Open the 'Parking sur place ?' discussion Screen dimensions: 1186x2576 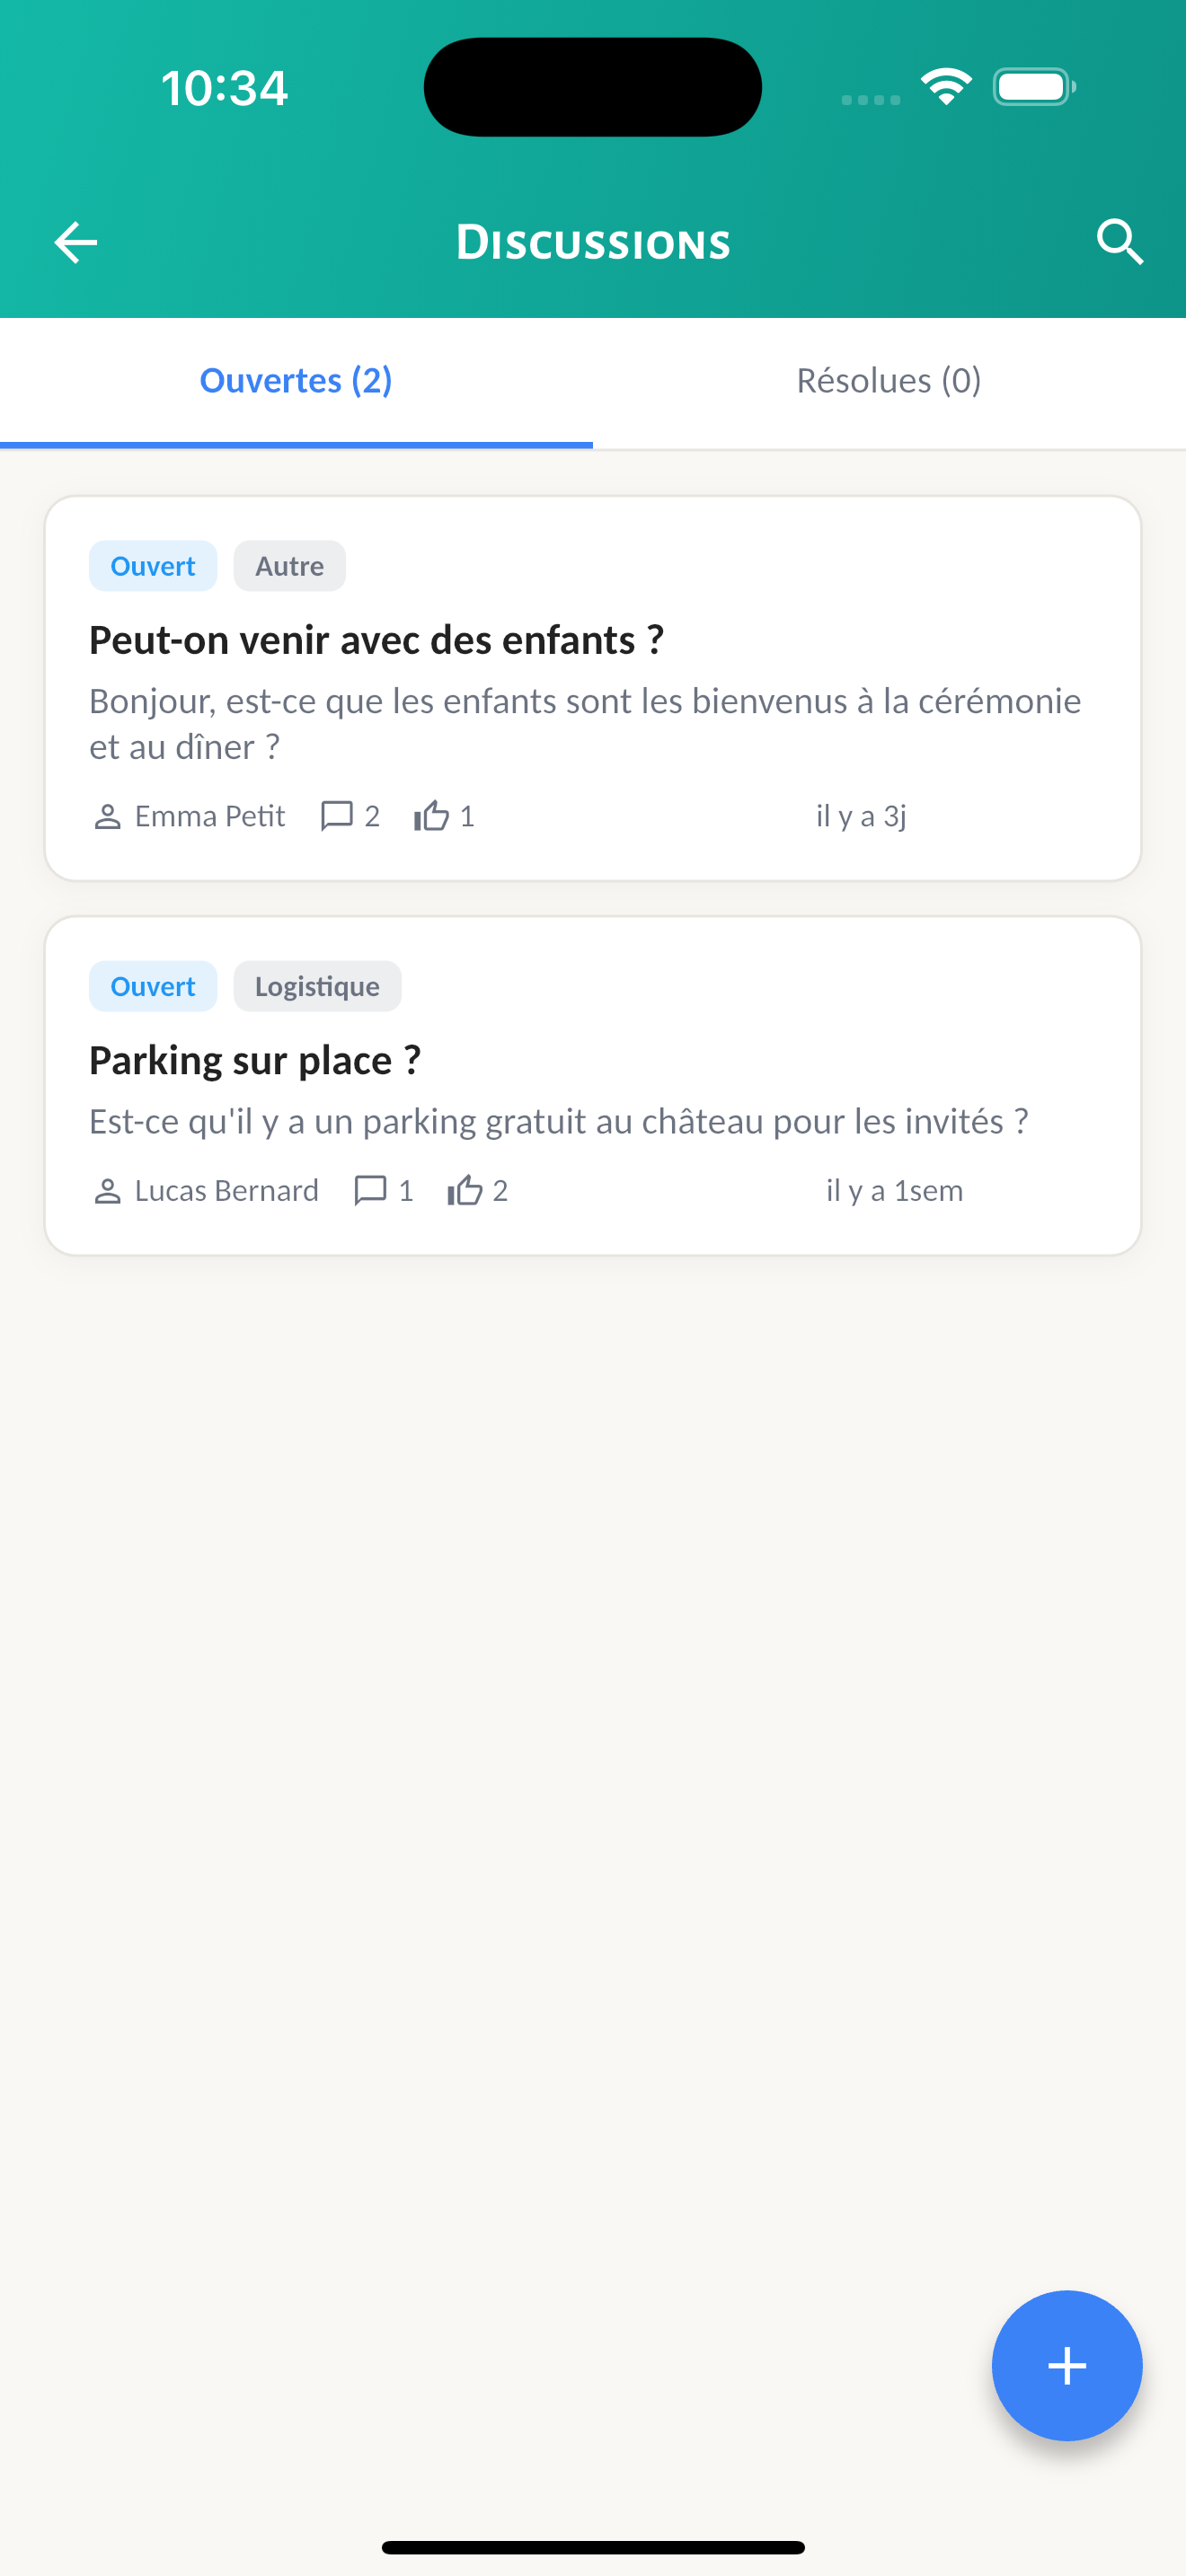255,1060
